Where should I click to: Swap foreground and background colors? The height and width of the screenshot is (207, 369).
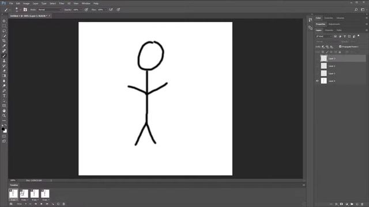[x=6, y=125]
